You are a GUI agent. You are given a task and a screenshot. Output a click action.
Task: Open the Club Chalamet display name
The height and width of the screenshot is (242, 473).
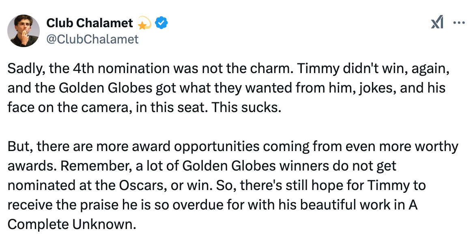[90, 23]
